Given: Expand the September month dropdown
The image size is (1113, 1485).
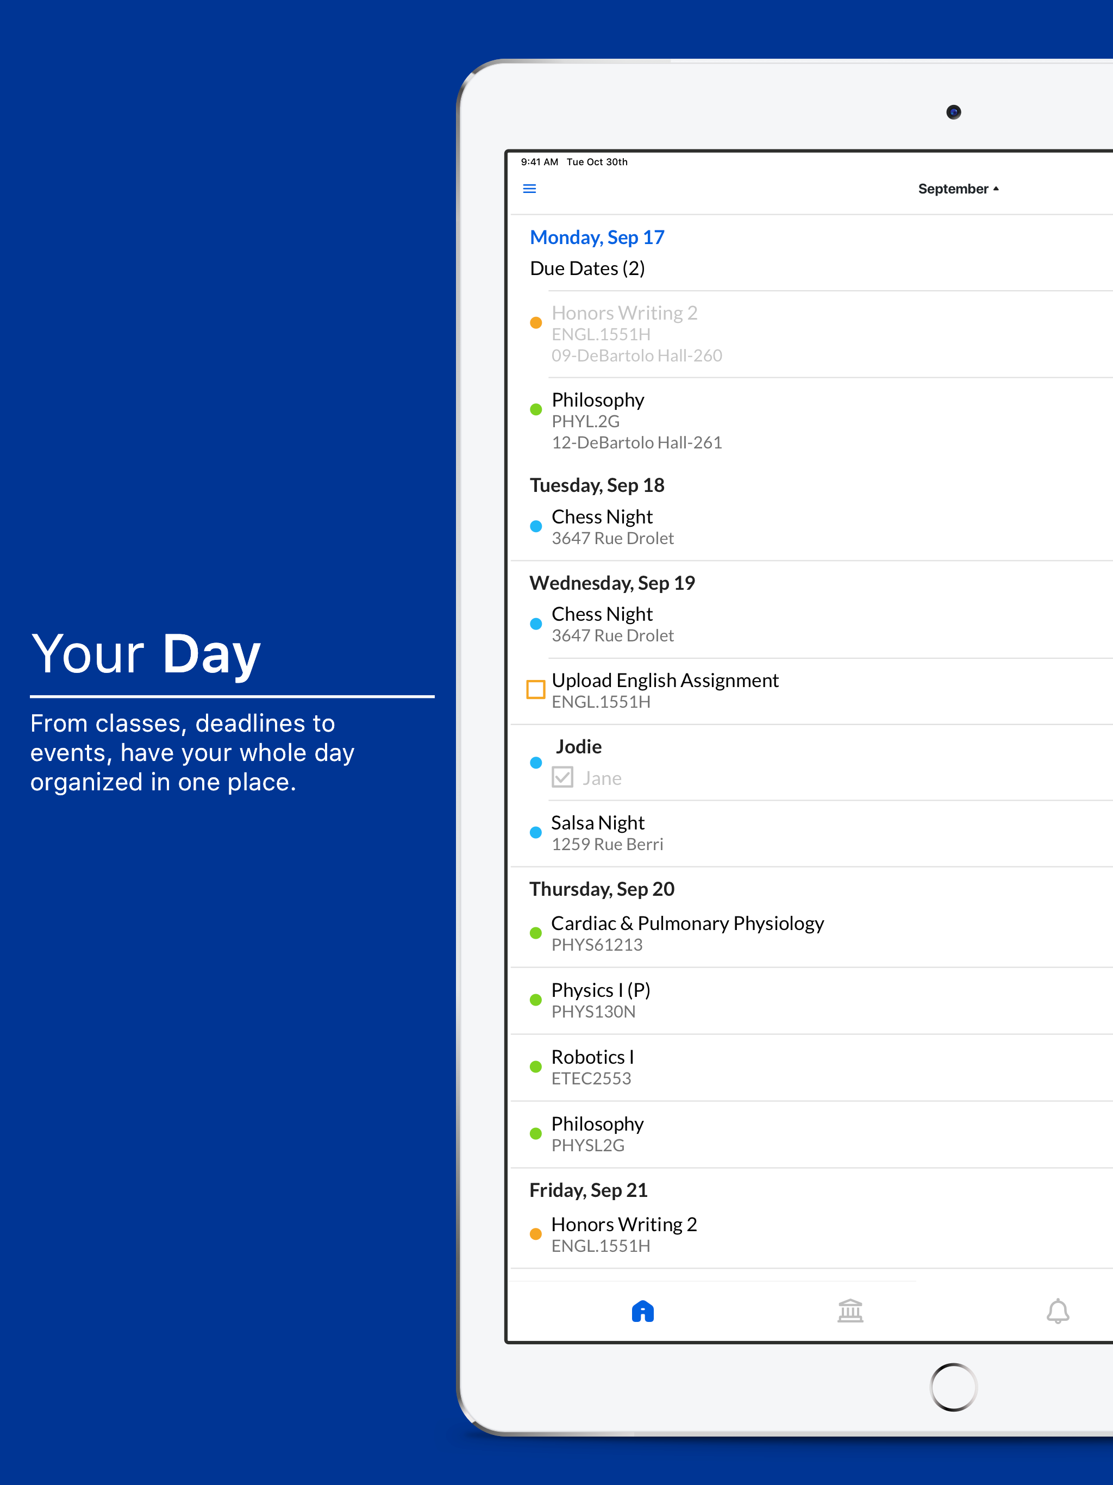Looking at the screenshot, I should pos(958,189).
